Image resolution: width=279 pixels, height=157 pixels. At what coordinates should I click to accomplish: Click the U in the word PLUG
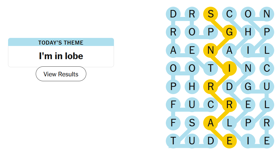coord(266,87)
